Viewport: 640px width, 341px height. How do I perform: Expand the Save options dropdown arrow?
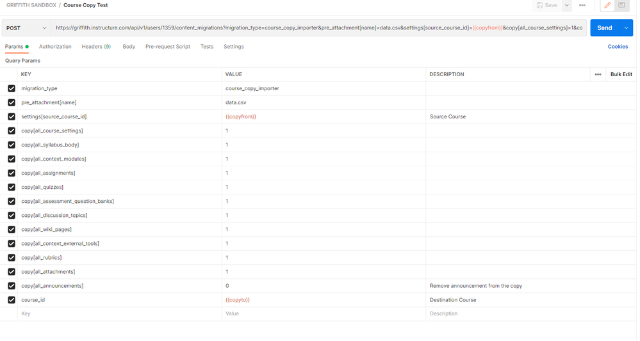(x=566, y=6)
